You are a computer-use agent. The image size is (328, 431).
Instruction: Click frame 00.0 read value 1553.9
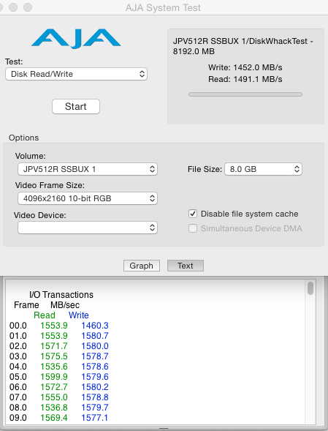[x=54, y=326]
